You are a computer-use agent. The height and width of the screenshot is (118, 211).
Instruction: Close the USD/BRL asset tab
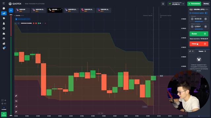pos(62,9)
